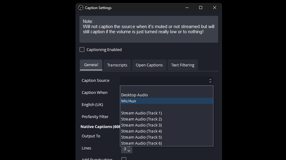The image size is (286, 160).
Task: Switch to the General tab
Action: pyautogui.click(x=91, y=65)
